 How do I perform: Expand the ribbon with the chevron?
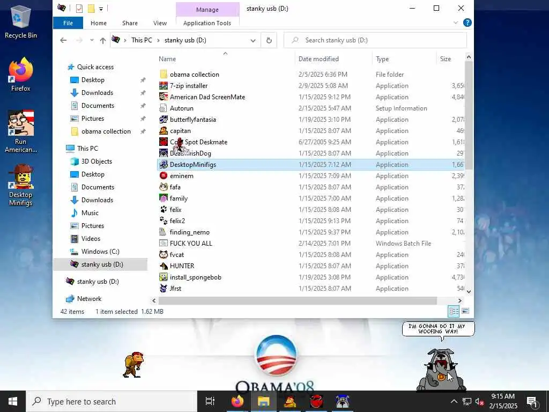tap(456, 23)
